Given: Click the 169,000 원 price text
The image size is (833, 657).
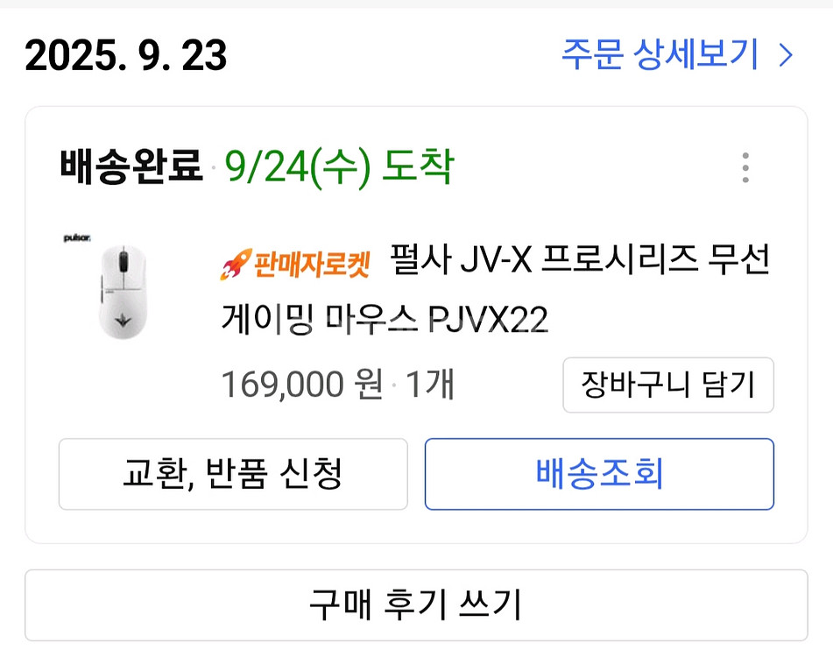Looking at the screenshot, I should coord(302,385).
